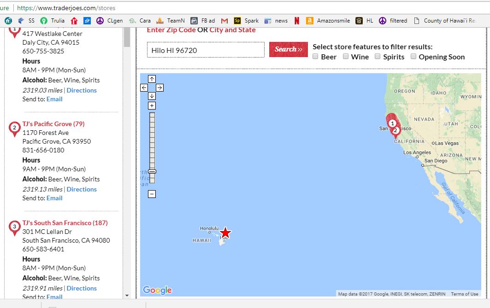Pan the map up

coord(152,79)
